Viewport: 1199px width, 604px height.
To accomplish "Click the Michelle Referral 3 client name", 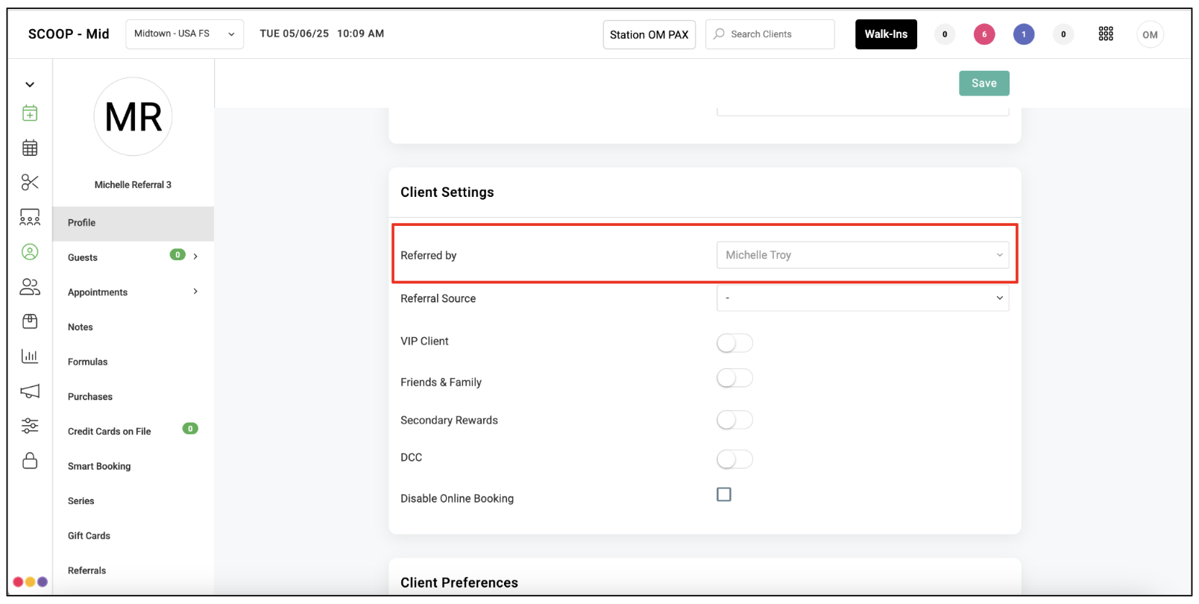I will coord(133,185).
